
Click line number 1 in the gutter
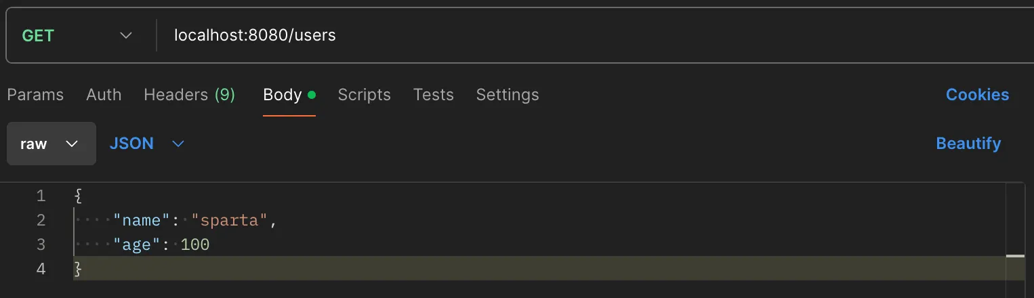tap(41, 196)
